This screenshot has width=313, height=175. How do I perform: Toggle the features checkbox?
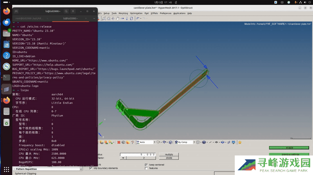pos(146,168)
